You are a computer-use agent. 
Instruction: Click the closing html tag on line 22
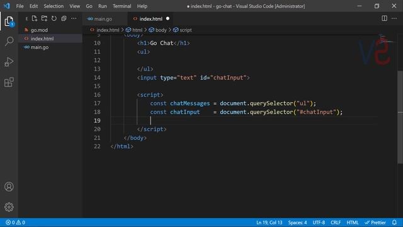pyautogui.click(x=122, y=146)
